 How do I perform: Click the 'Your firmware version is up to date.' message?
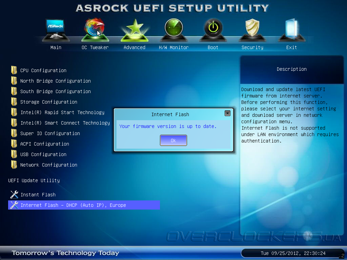point(168,126)
